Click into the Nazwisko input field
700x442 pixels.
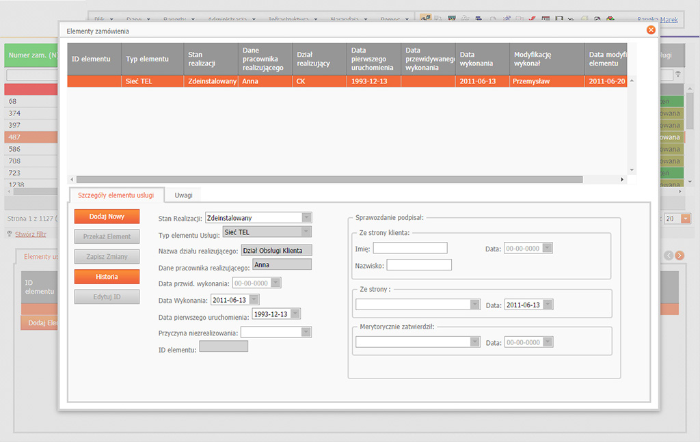click(419, 265)
